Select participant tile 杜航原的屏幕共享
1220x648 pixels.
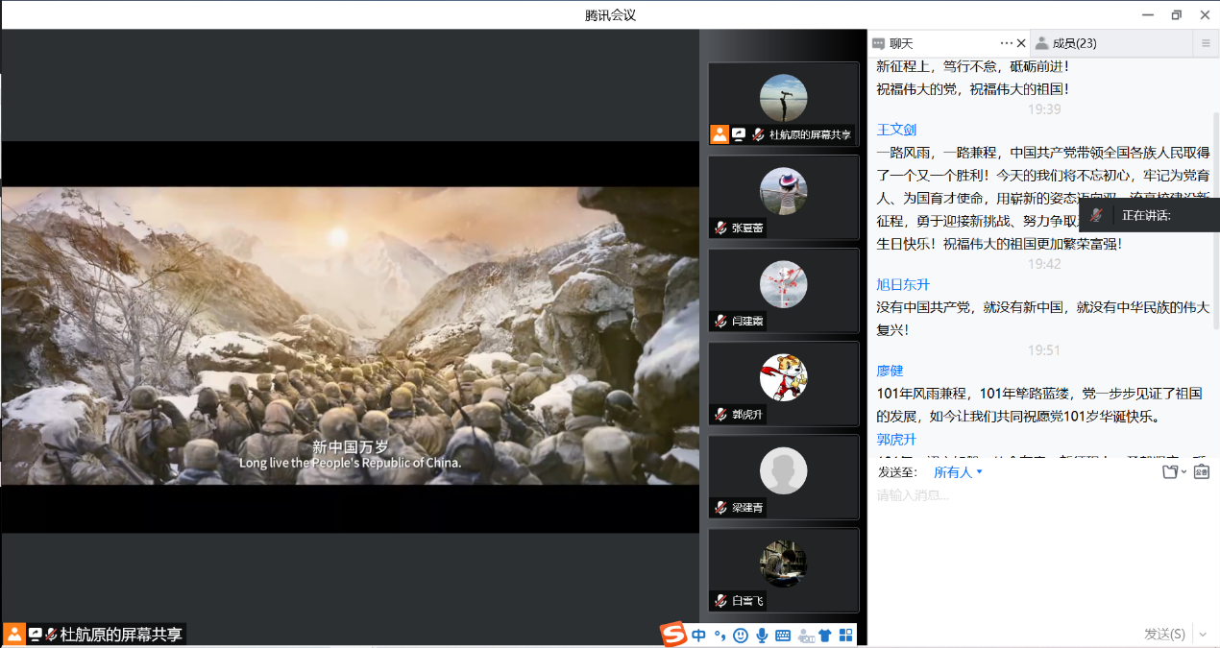pos(783,104)
